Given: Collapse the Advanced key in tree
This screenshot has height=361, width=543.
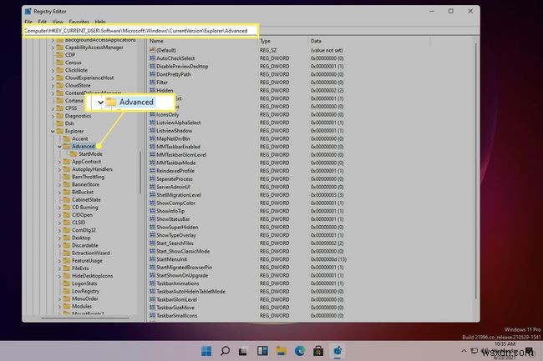Looking at the screenshot, I should [59, 147].
